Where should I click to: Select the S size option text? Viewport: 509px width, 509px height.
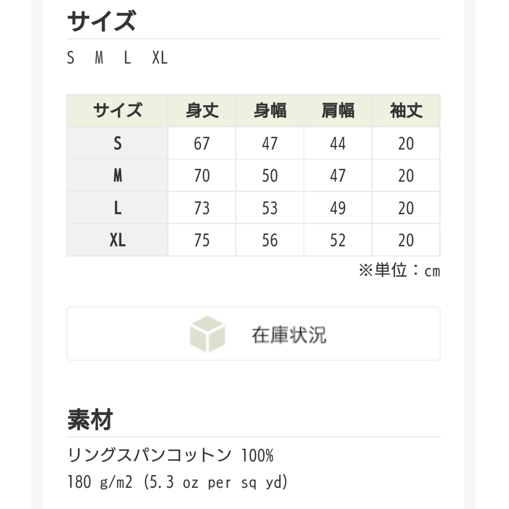[x=71, y=58]
